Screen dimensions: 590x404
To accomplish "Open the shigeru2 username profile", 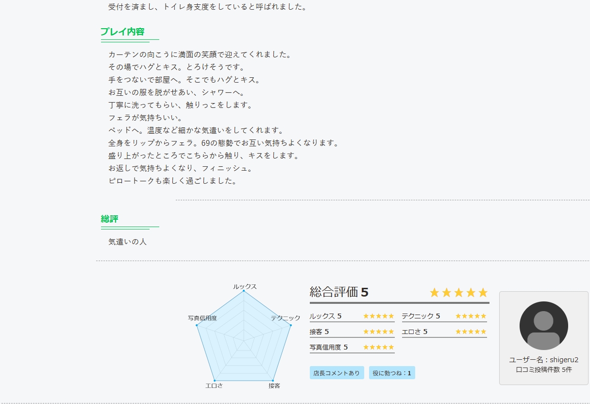I will point(543,360).
